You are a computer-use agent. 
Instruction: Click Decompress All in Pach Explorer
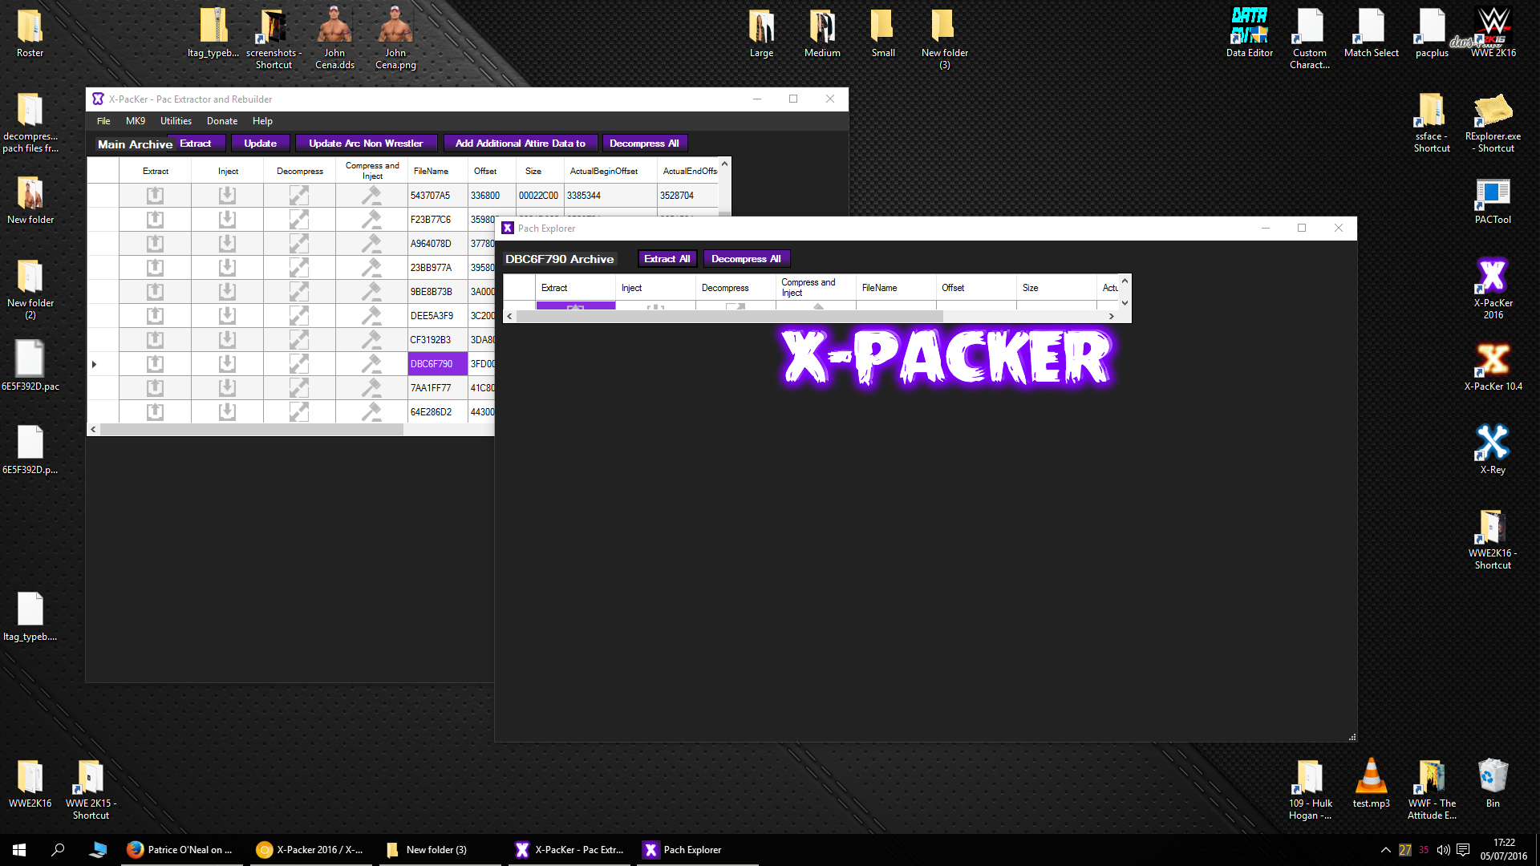tap(746, 259)
